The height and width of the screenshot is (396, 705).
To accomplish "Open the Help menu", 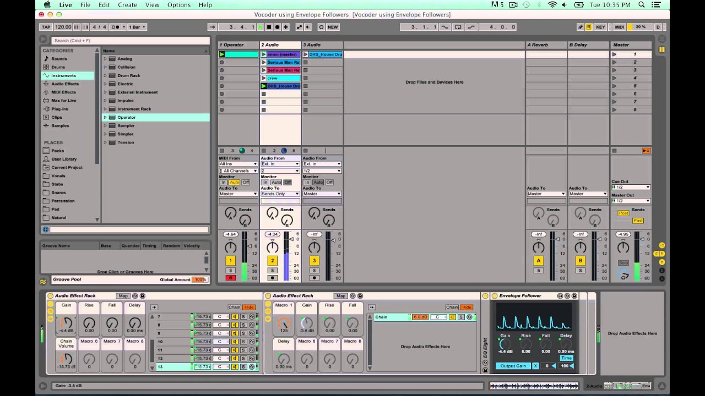I will (x=205, y=5).
